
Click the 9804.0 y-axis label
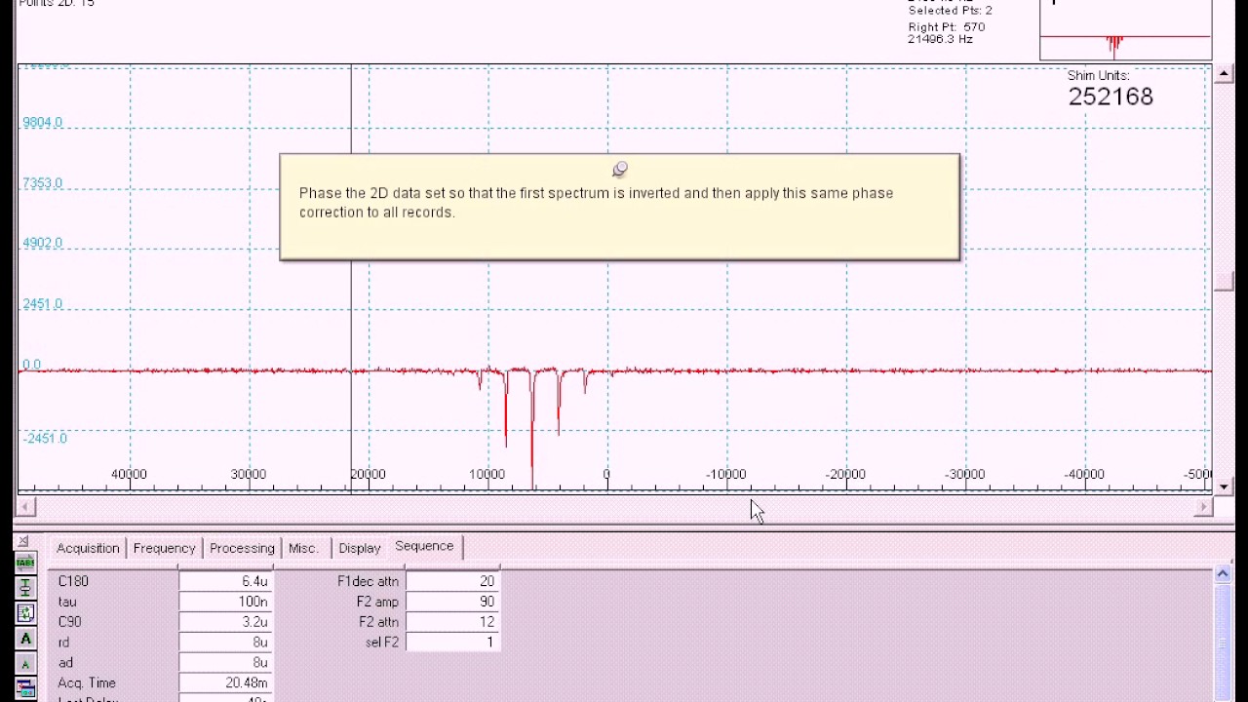click(x=42, y=123)
